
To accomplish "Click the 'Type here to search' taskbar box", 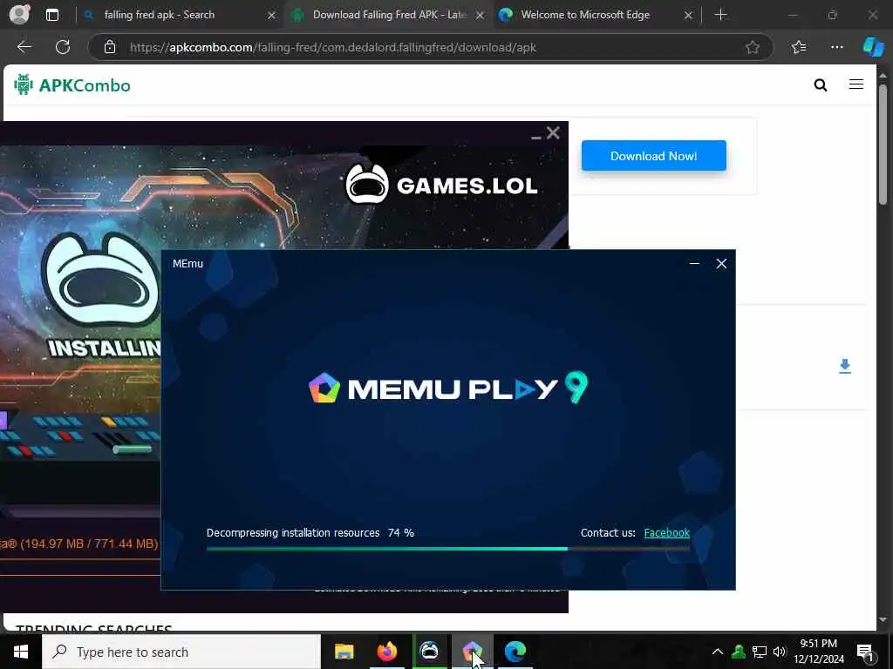I will (181, 652).
